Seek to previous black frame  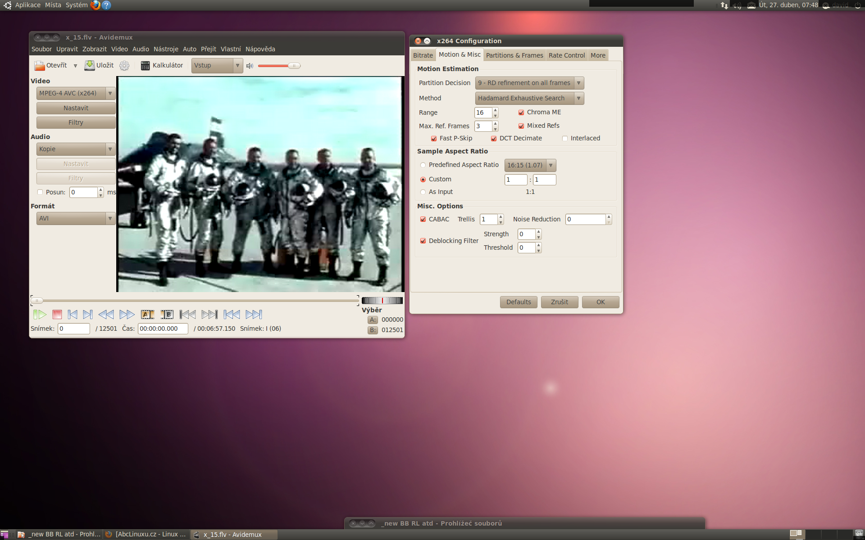(187, 315)
